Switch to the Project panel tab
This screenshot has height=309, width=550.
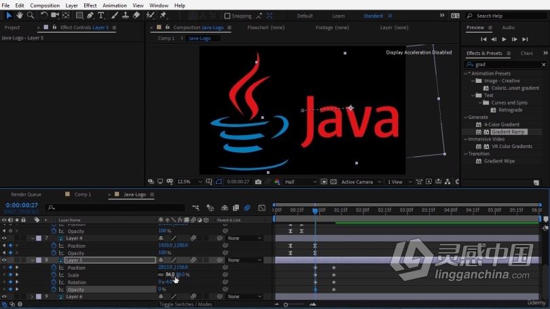click(x=12, y=27)
